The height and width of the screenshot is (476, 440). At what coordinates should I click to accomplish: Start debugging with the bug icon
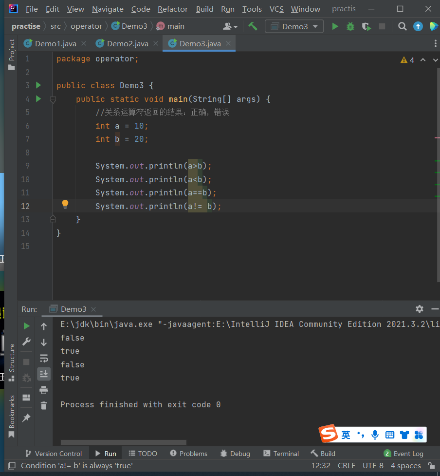pyautogui.click(x=350, y=26)
